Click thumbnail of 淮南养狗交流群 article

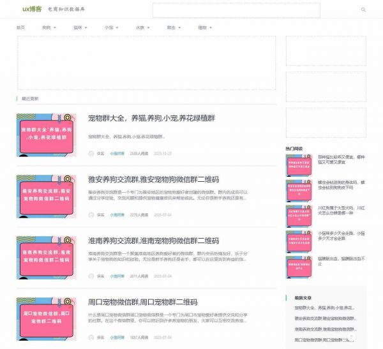pyautogui.click(x=47, y=258)
